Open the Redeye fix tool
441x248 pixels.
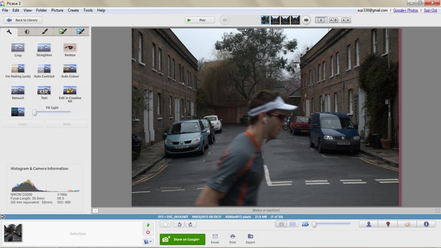tap(70, 48)
